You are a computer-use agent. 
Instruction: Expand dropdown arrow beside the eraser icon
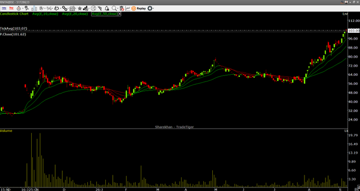pos(60,8)
